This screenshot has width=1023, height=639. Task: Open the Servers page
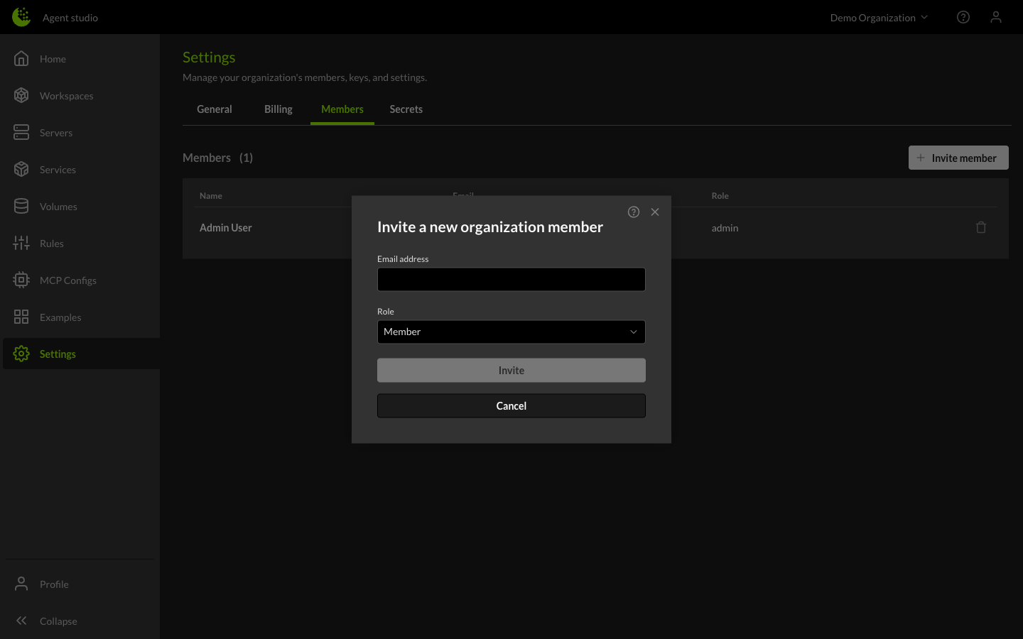tap(55, 132)
